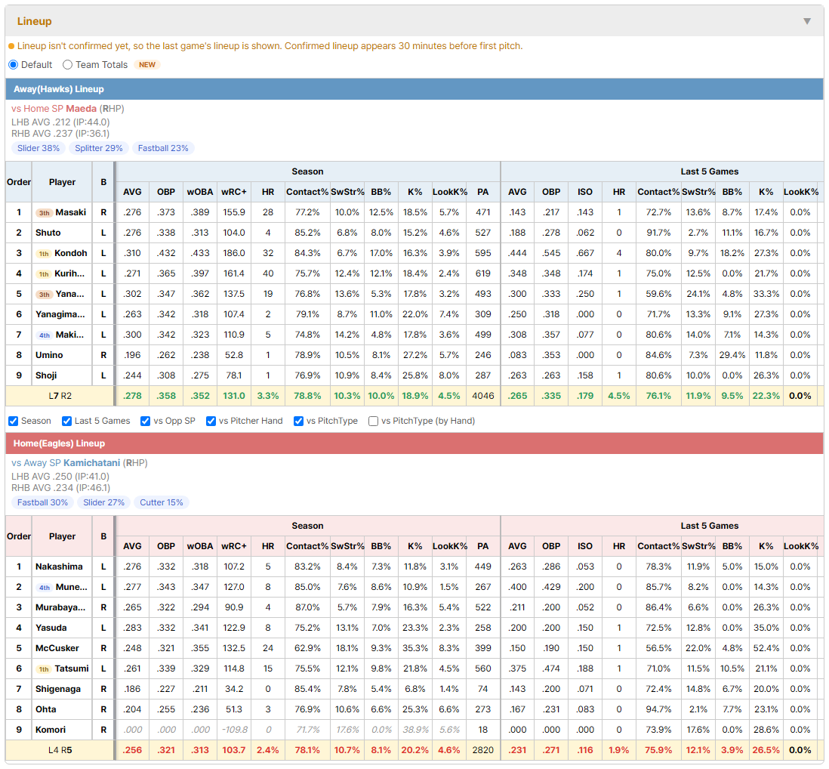
Task: Click the PA column header in Eagles table
Action: 482,546
